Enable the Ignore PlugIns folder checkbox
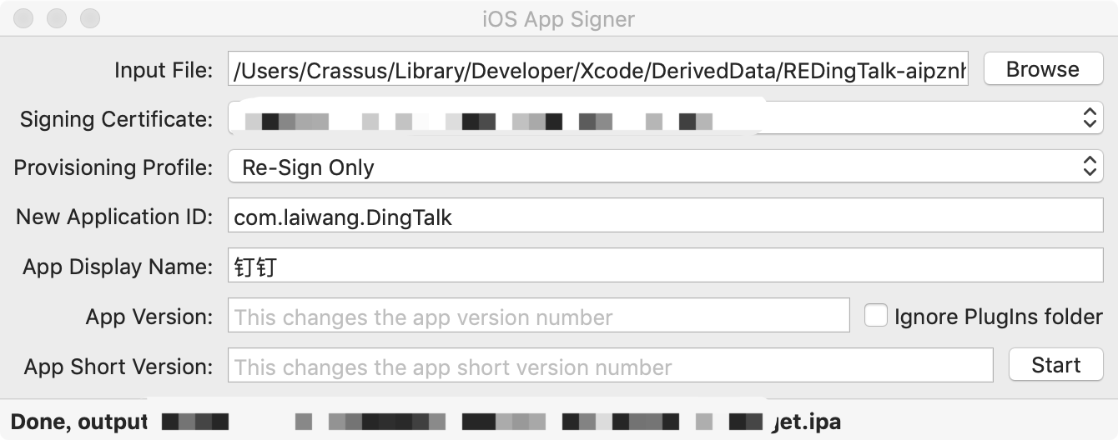This screenshot has height=440, width=1118. click(x=875, y=316)
